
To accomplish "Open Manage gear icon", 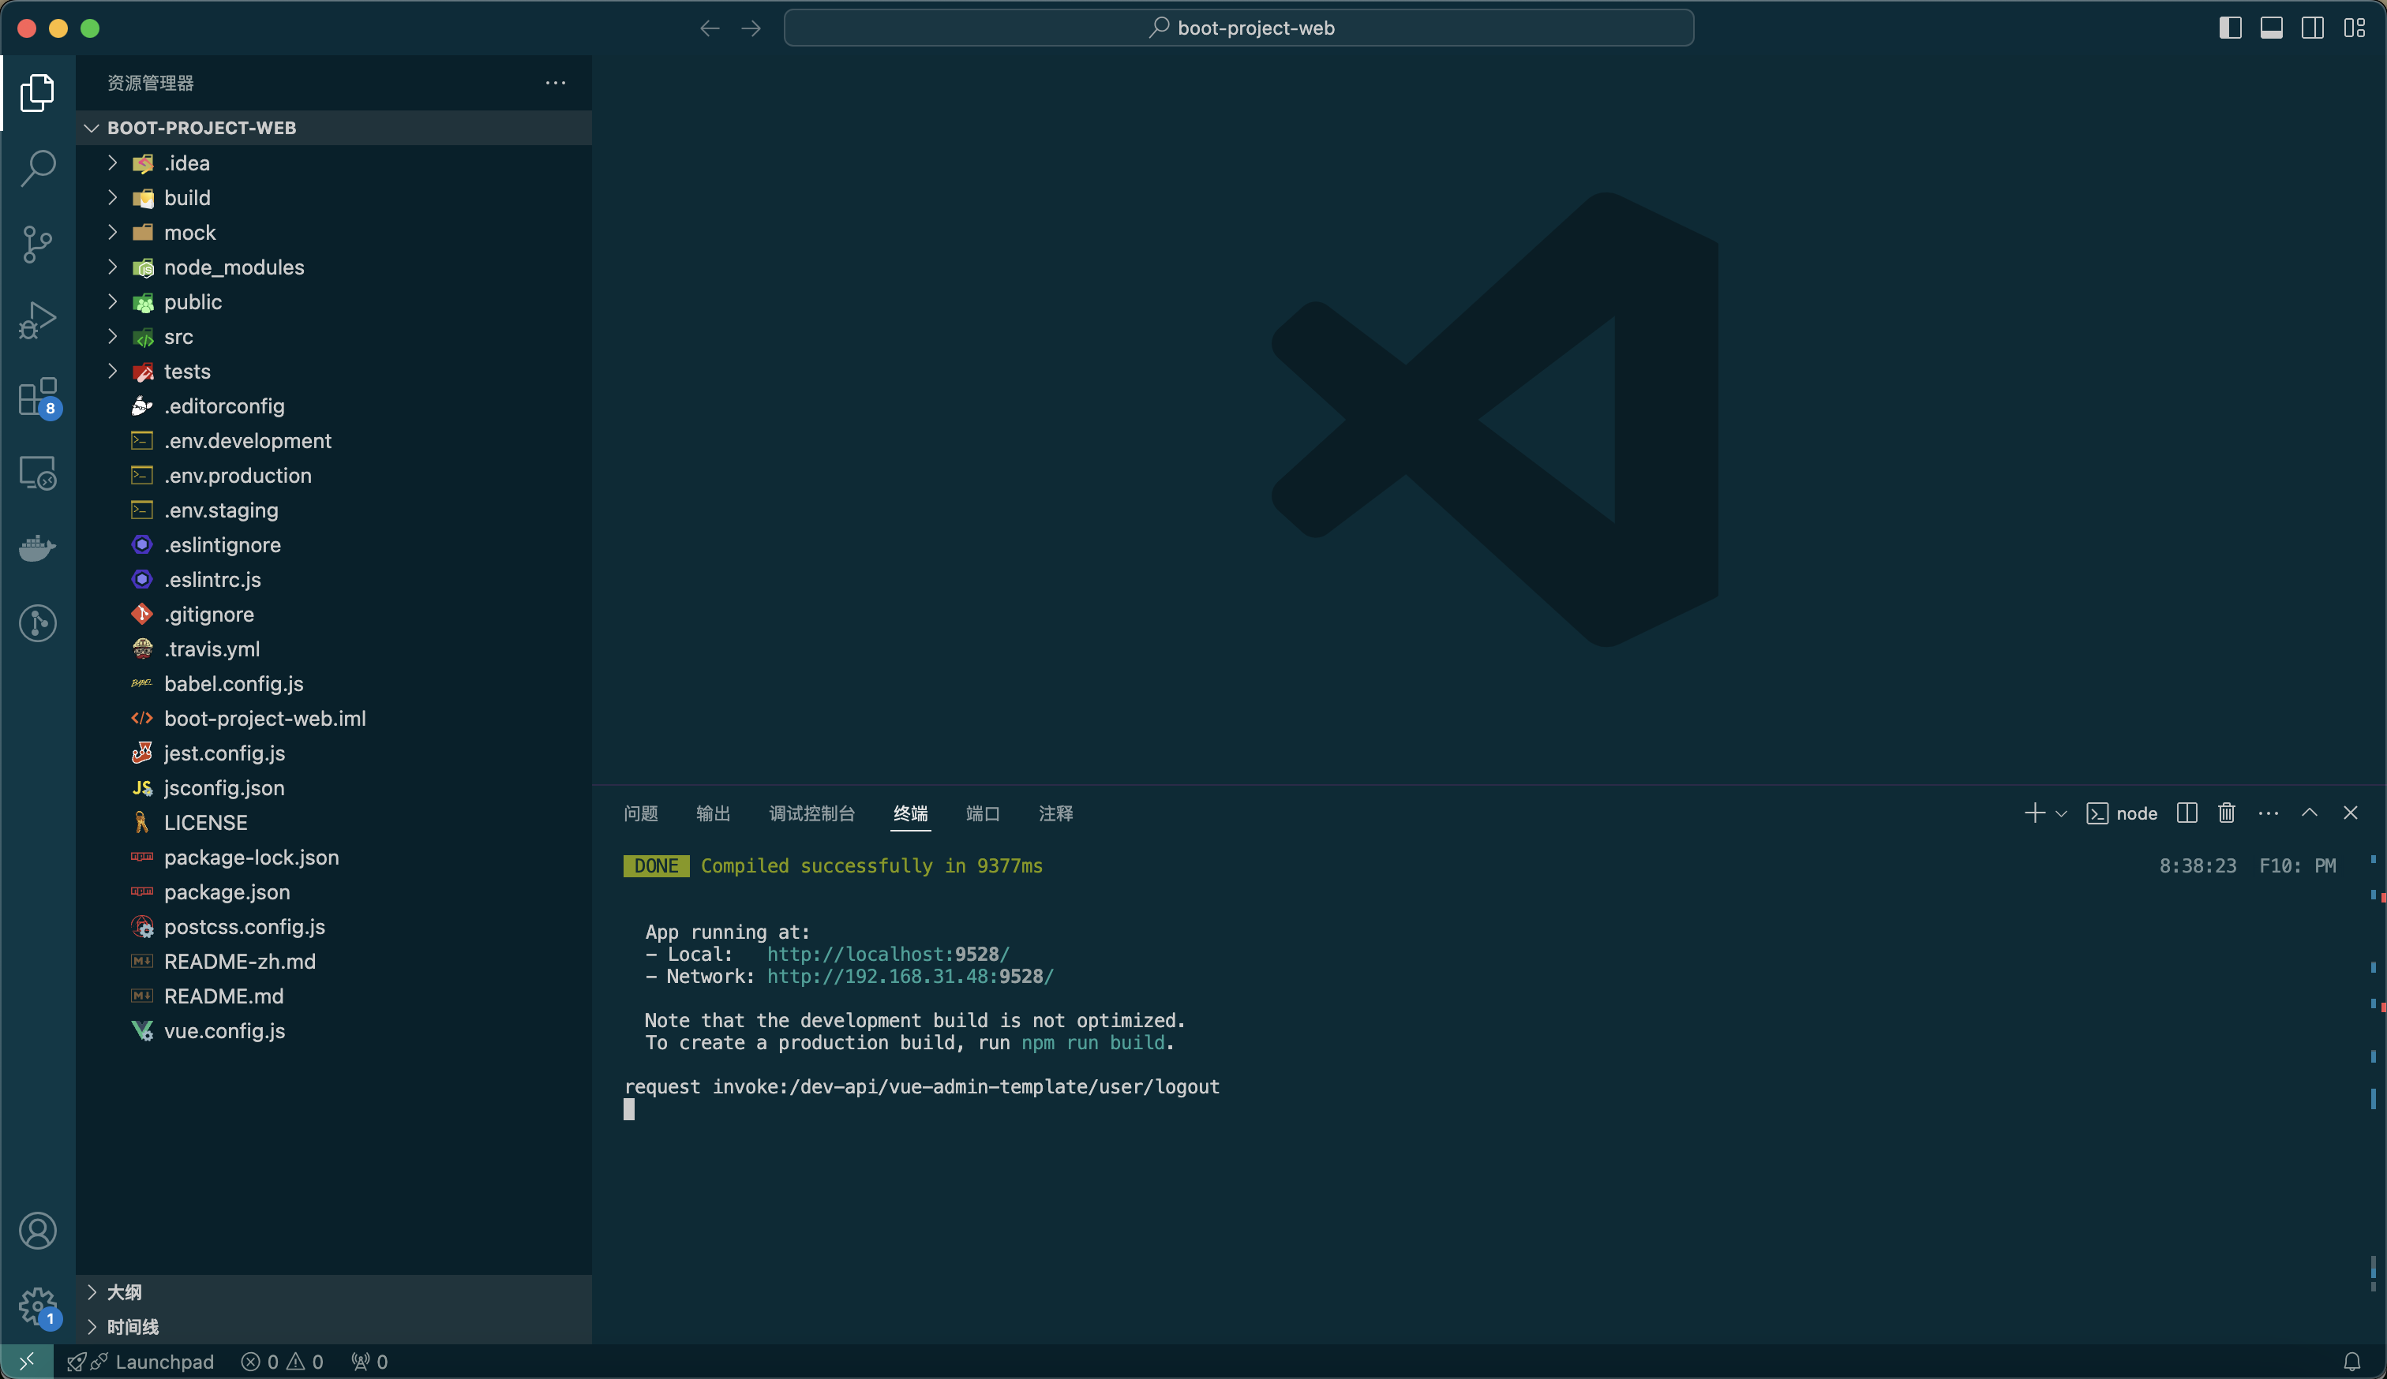I will coord(38,1306).
